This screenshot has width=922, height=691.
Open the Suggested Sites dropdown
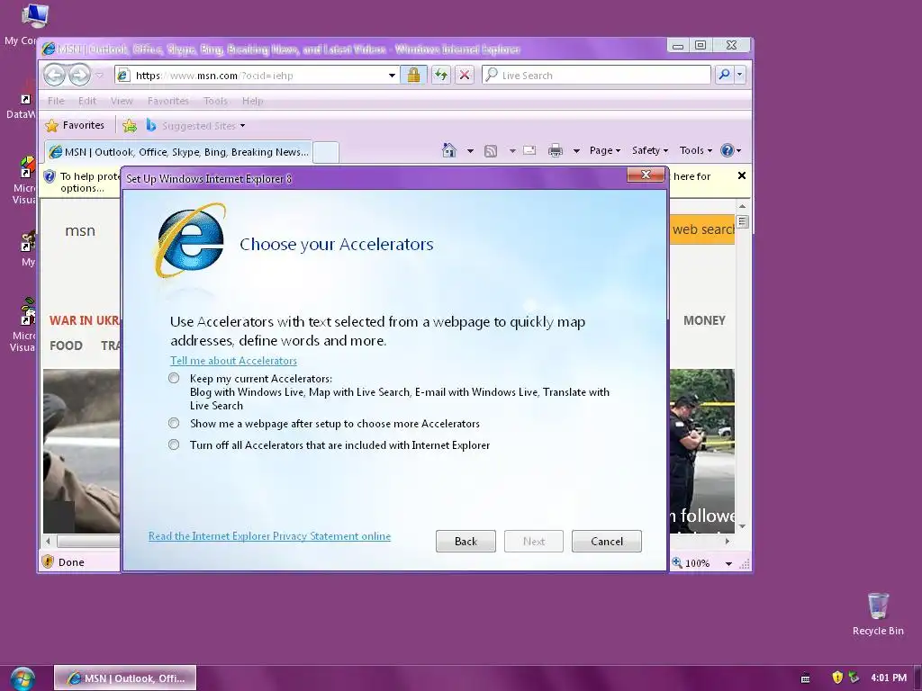[195, 126]
